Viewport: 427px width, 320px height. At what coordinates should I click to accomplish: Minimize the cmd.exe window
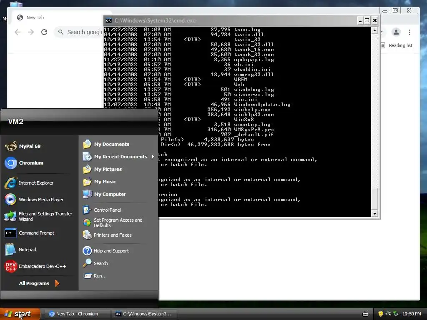click(x=360, y=20)
